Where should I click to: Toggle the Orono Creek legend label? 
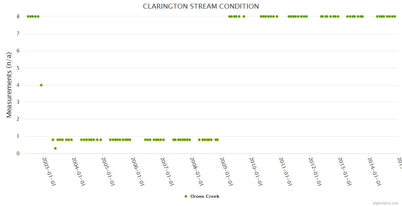coord(205,196)
